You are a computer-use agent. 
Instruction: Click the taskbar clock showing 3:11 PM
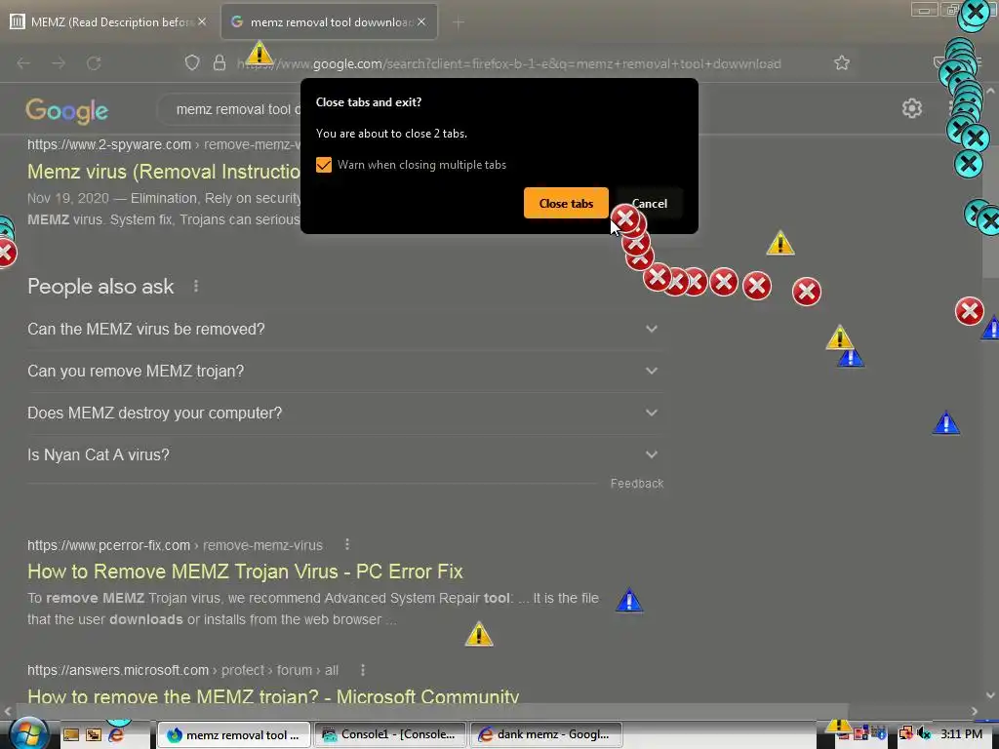[961, 734]
